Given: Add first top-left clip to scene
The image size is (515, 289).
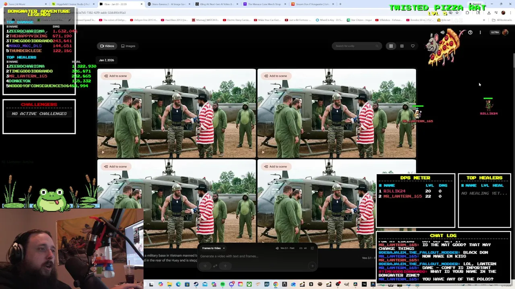Looking at the screenshot, I should coord(115,76).
